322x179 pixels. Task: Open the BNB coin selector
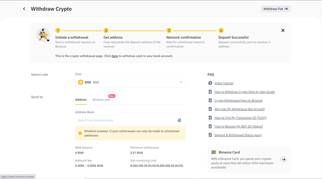[130, 82]
